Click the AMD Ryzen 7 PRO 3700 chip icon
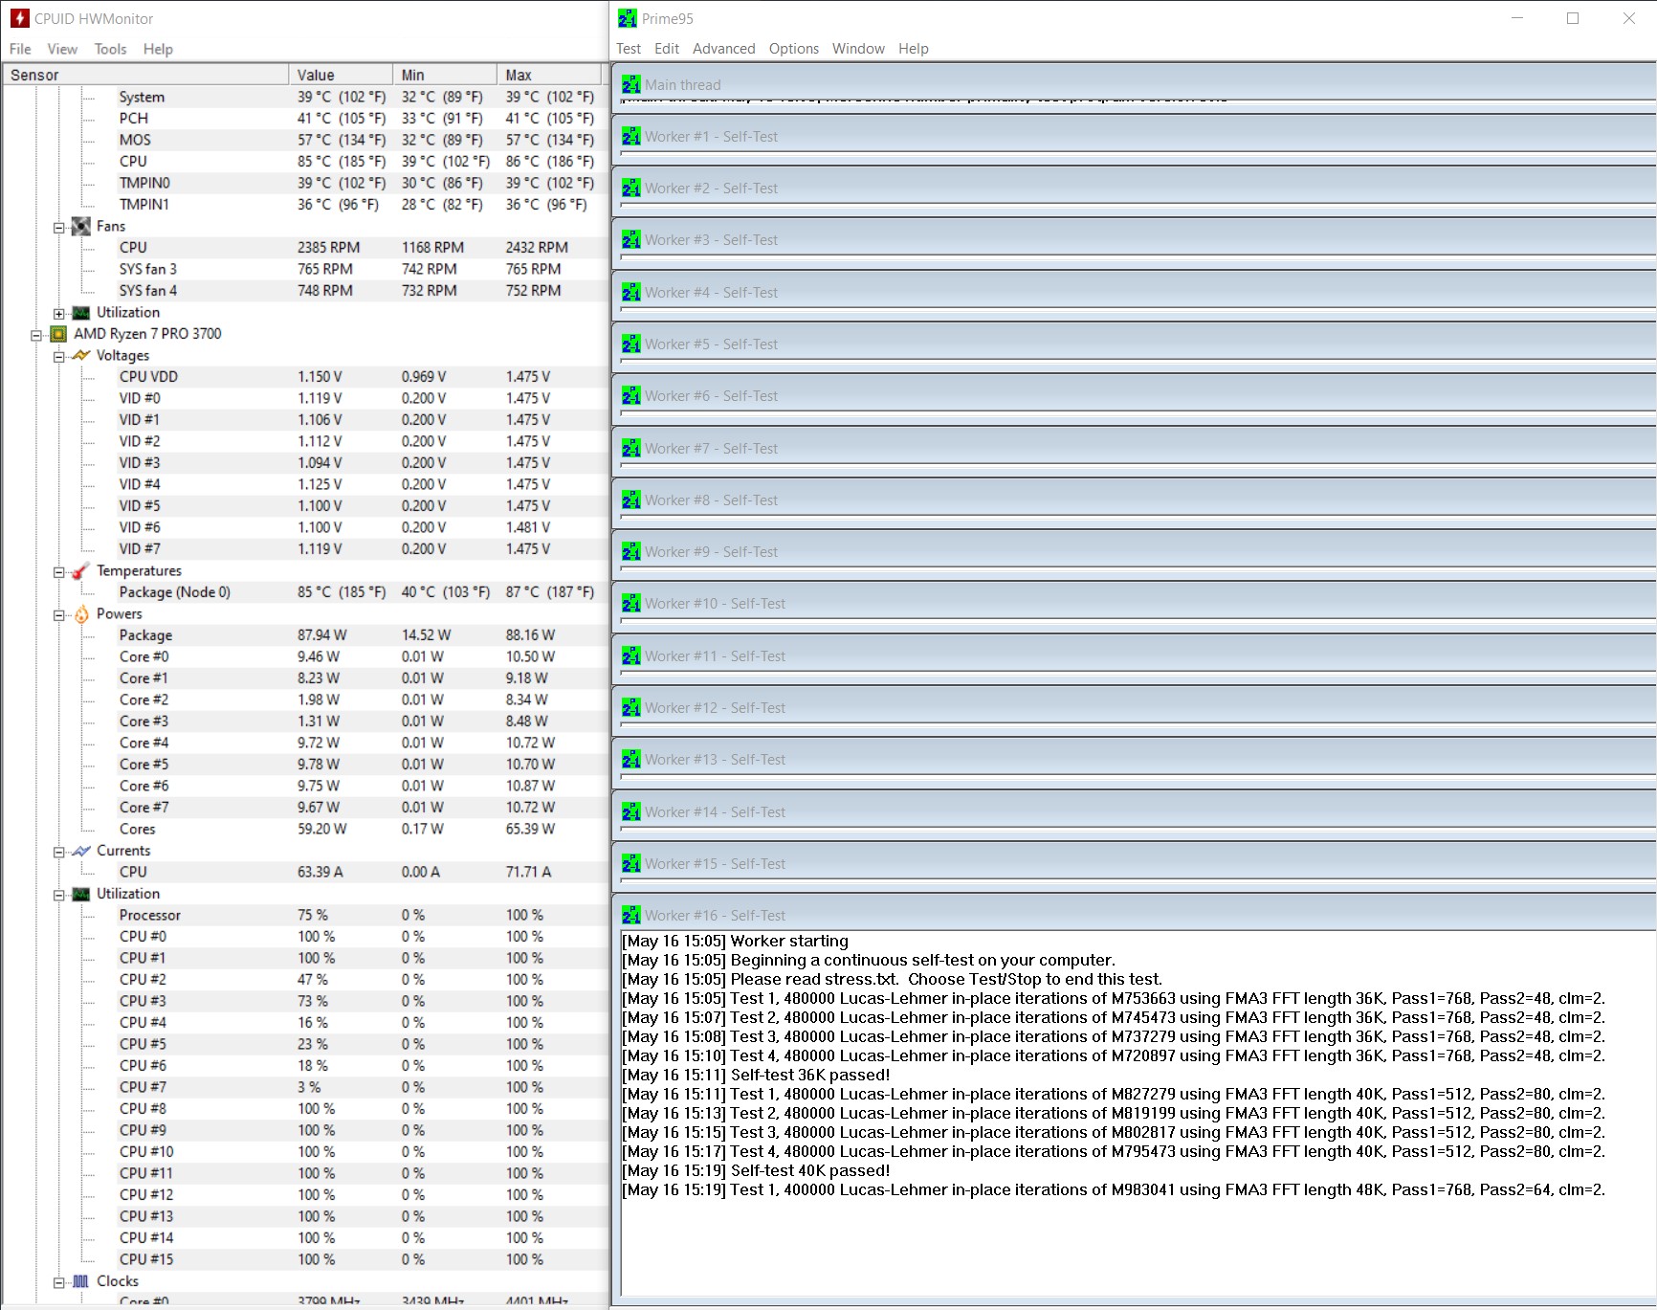The image size is (1657, 1310). tap(58, 334)
